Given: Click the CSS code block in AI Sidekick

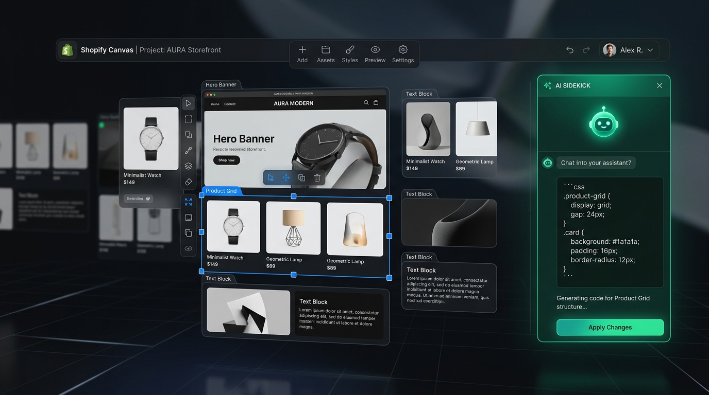Looking at the screenshot, I should tap(610, 232).
